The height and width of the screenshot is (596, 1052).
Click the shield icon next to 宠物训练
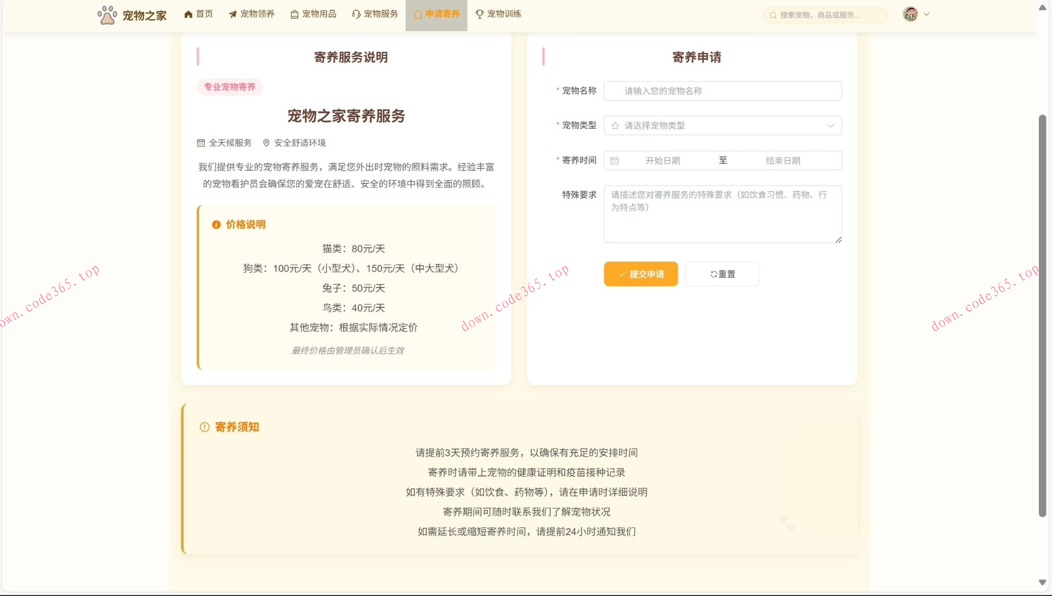(478, 14)
